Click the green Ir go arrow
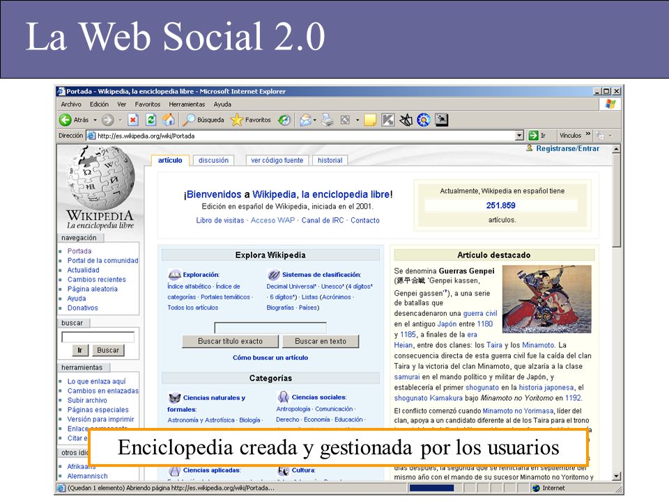This screenshot has width=669, height=501. pos(533,136)
